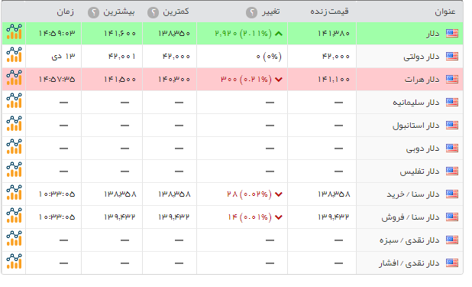Open chart icon for دلار دوبی row
Viewport: 472px width, 287px height.
click(14, 147)
